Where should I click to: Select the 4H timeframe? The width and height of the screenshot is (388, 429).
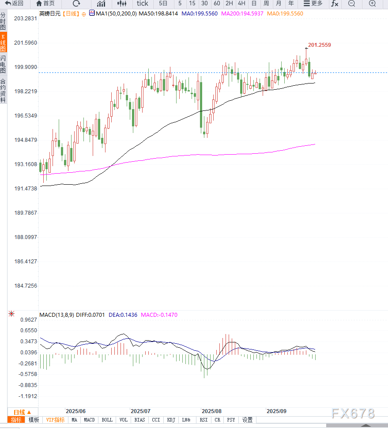coord(241,4)
